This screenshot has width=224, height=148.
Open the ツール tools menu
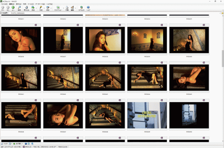pyautogui.click(x=31, y=4)
